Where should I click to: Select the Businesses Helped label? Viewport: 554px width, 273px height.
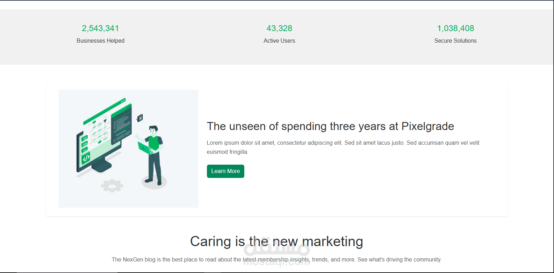pos(100,41)
